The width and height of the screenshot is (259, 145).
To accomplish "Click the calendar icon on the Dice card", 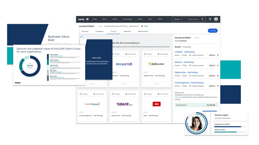I will 145,94.
